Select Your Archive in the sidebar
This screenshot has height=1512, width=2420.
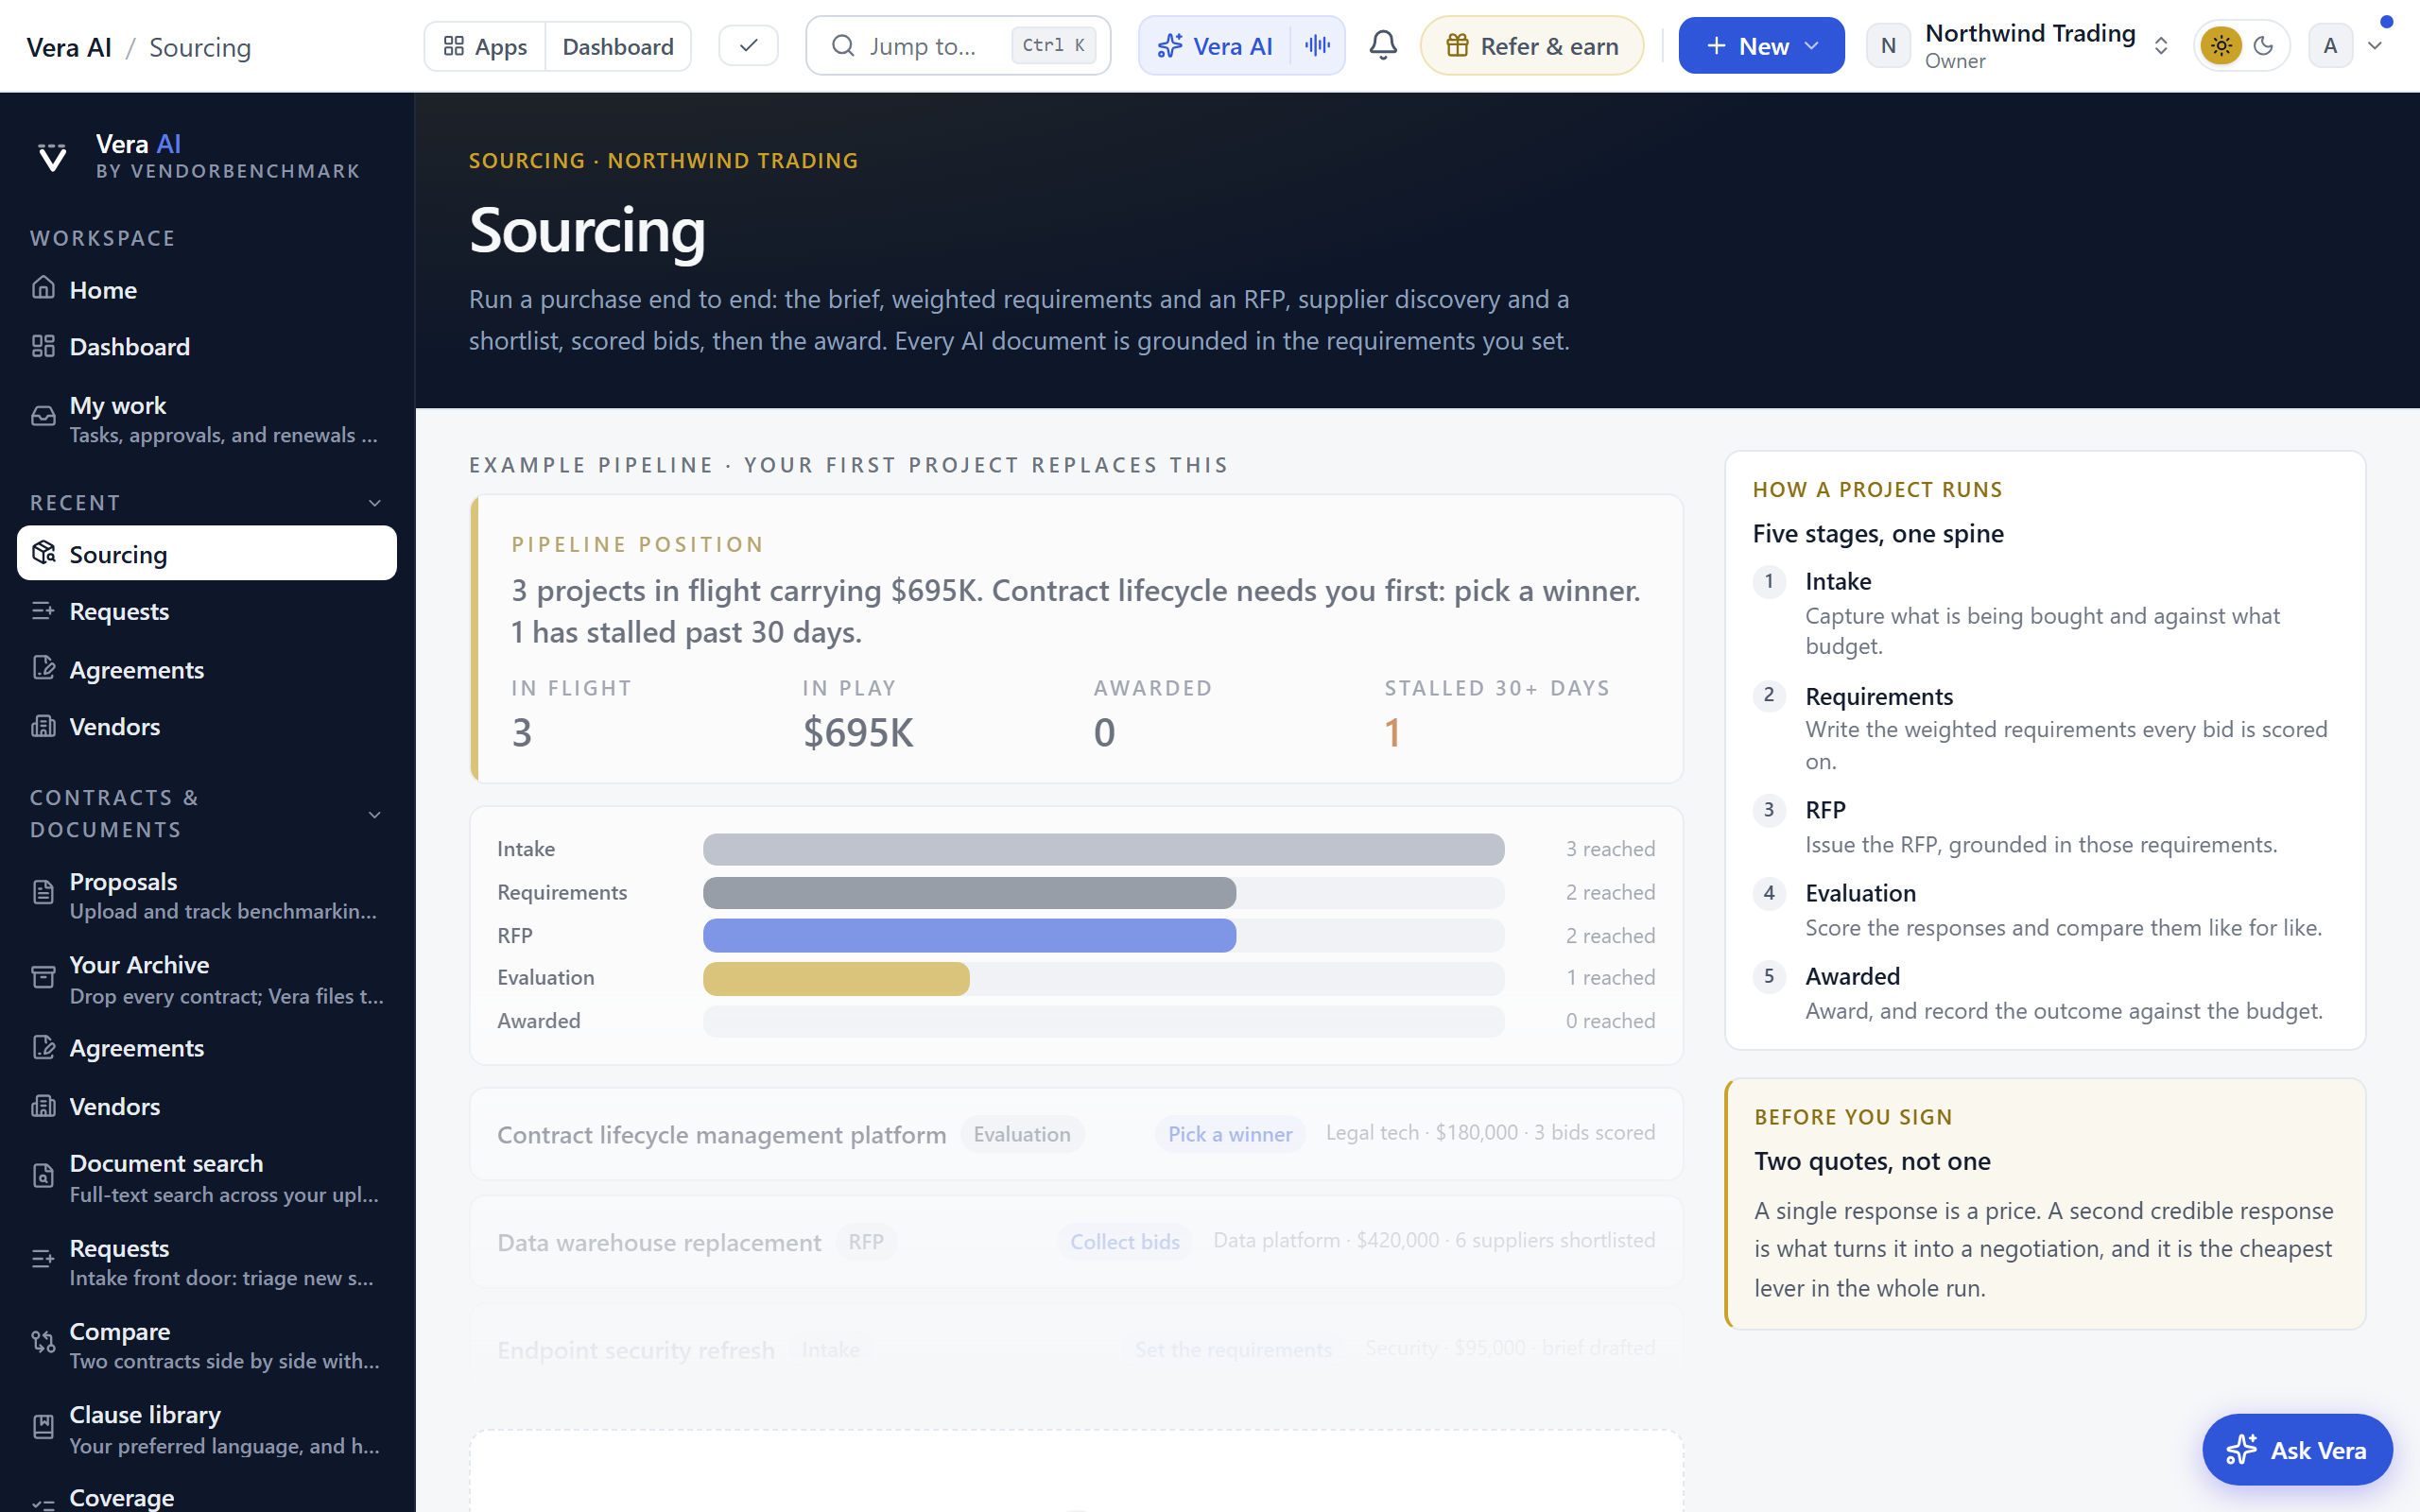tap(207, 979)
